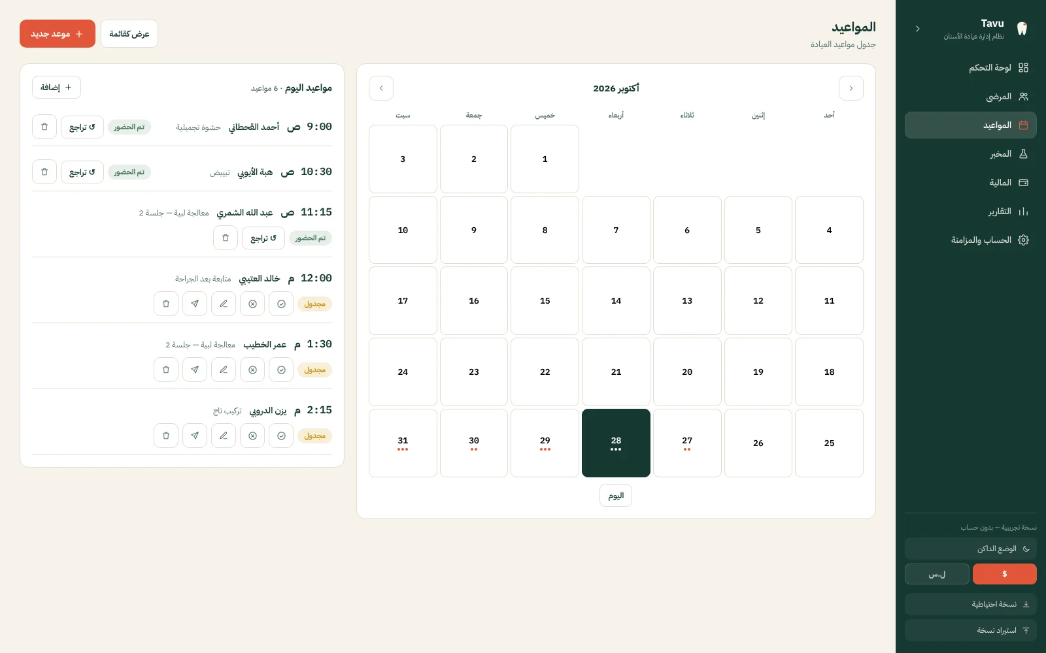The image size is (1046, 653).
Task: Send reminder for 12:00 appointment via paper-plane icon
Action: pyautogui.click(x=195, y=304)
